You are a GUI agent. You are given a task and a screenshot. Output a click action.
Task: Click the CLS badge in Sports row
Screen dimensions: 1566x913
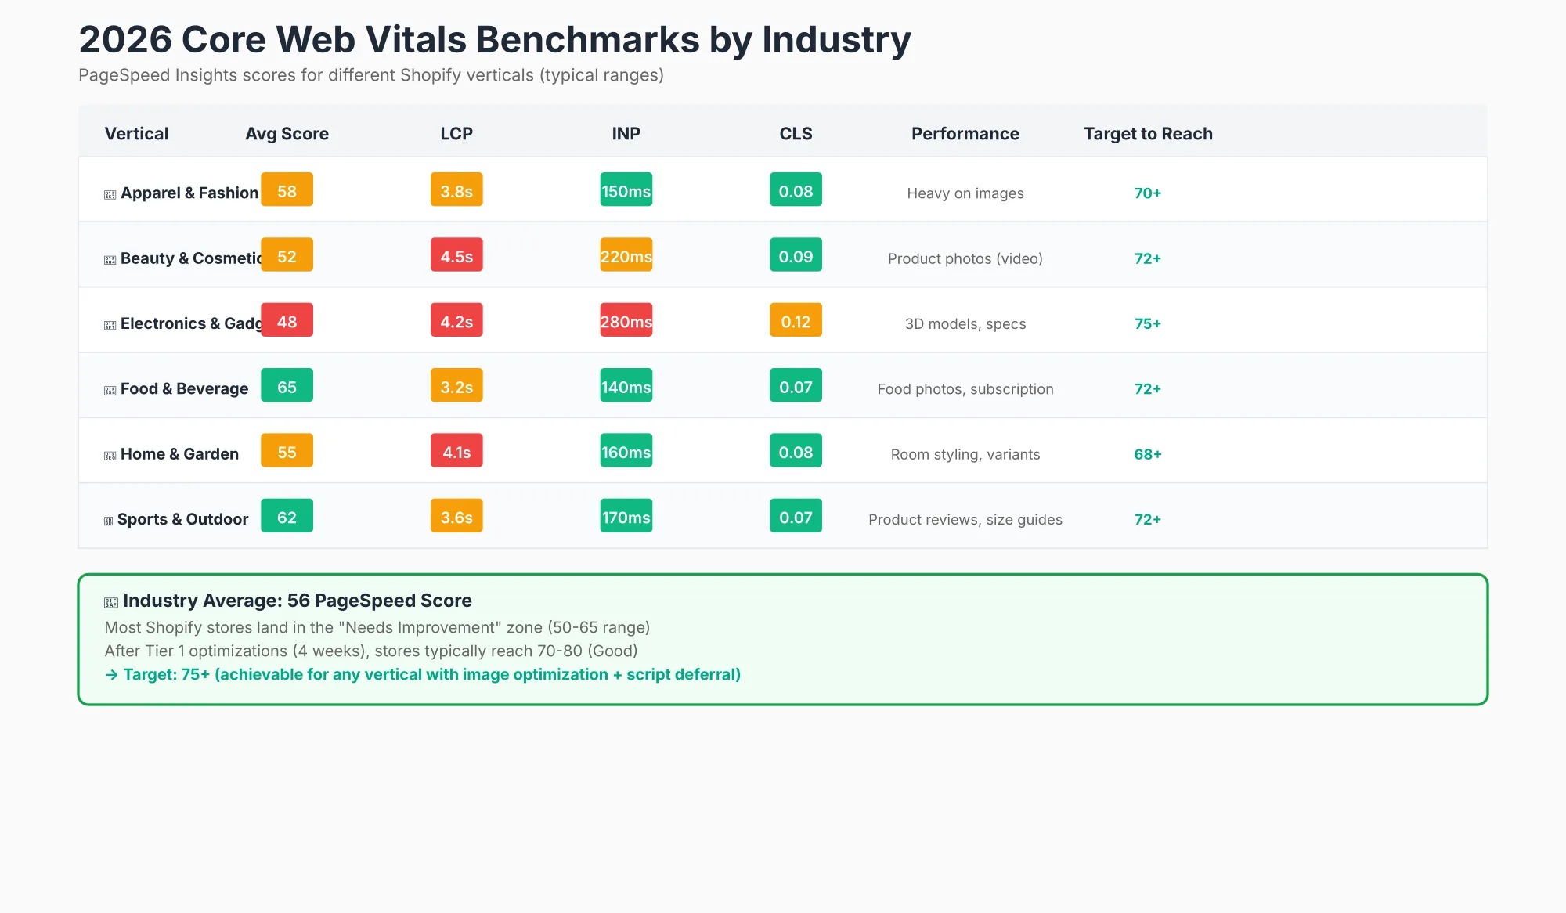(x=796, y=515)
